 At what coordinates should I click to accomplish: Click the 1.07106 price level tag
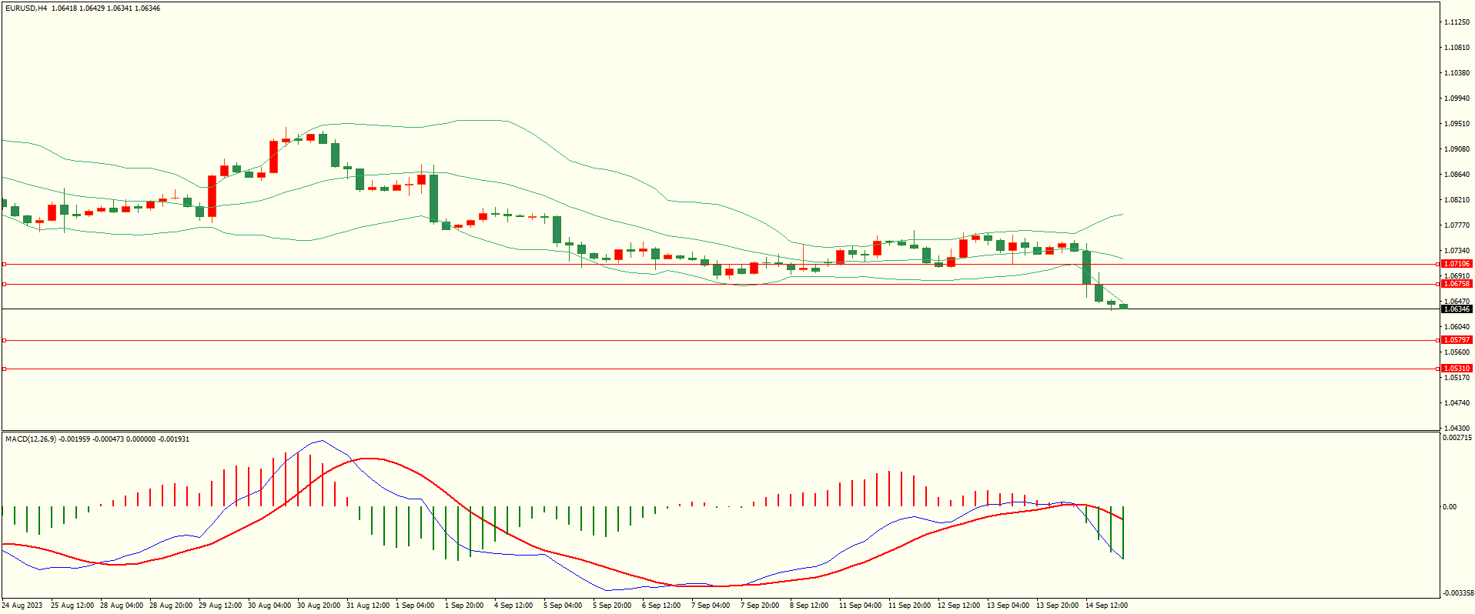(x=1456, y=264)
